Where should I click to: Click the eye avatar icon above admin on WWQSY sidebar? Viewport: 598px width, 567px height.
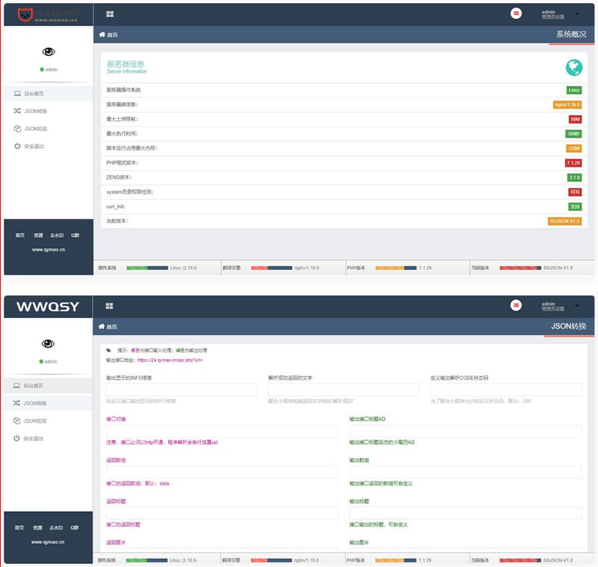(x=48, y=343)
